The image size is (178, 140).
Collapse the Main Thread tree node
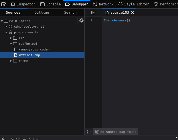click(x=2, y=21)
